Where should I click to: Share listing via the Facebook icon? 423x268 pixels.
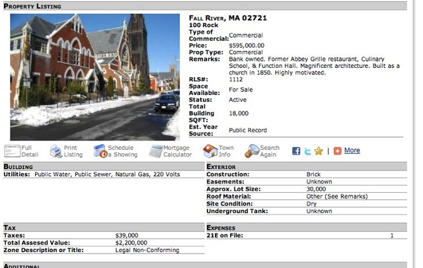coord(296,151)
